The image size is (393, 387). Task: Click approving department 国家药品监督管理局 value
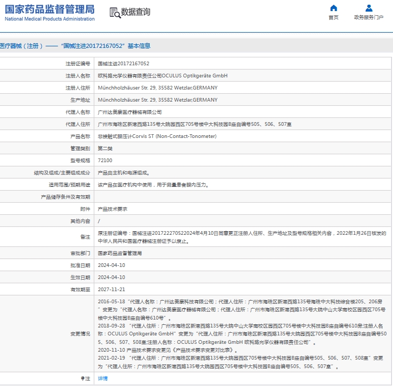pyautogui.click(x=120, y=253)
